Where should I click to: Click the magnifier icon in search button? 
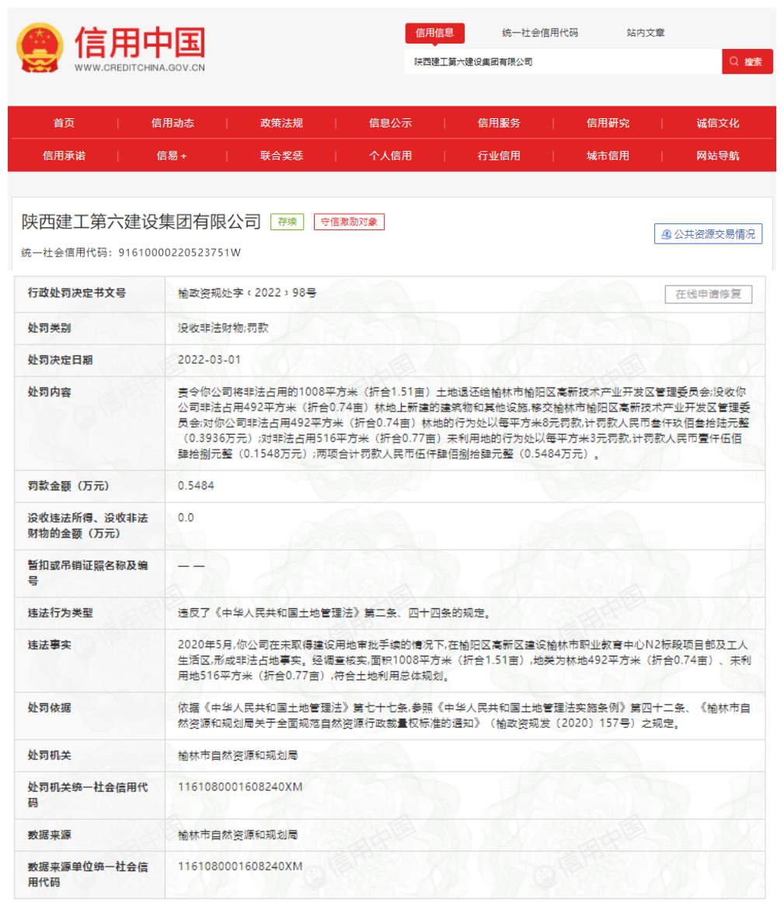(x=734, y=61)
